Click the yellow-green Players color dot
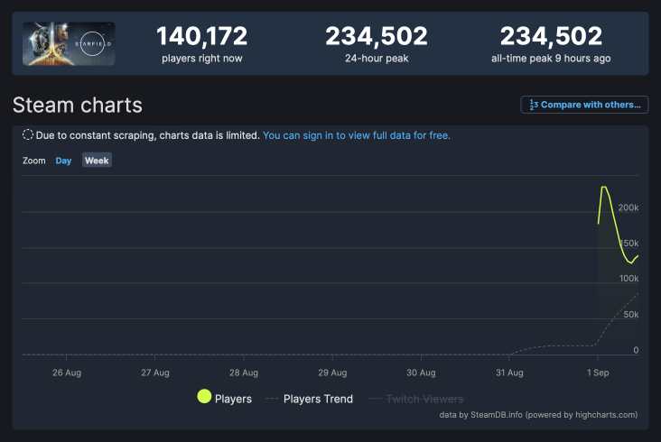This screenshot has width=661, height=442. click(x=204, y=396)
